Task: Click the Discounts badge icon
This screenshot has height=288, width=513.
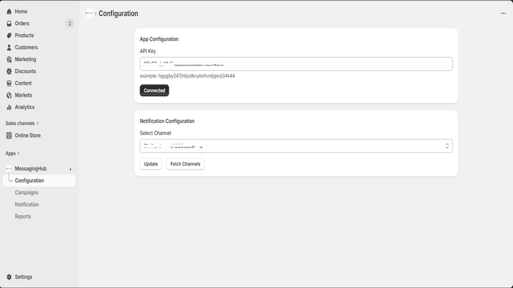Action: (9, 71)
